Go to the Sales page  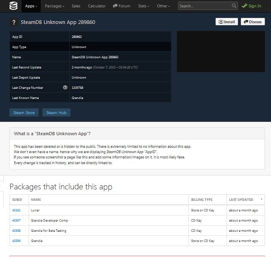(76, 6)
